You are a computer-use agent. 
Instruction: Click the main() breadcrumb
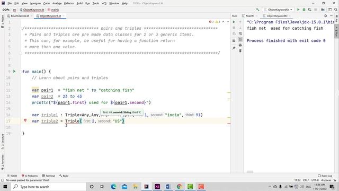pyautogui.click(x=53, y=10)
